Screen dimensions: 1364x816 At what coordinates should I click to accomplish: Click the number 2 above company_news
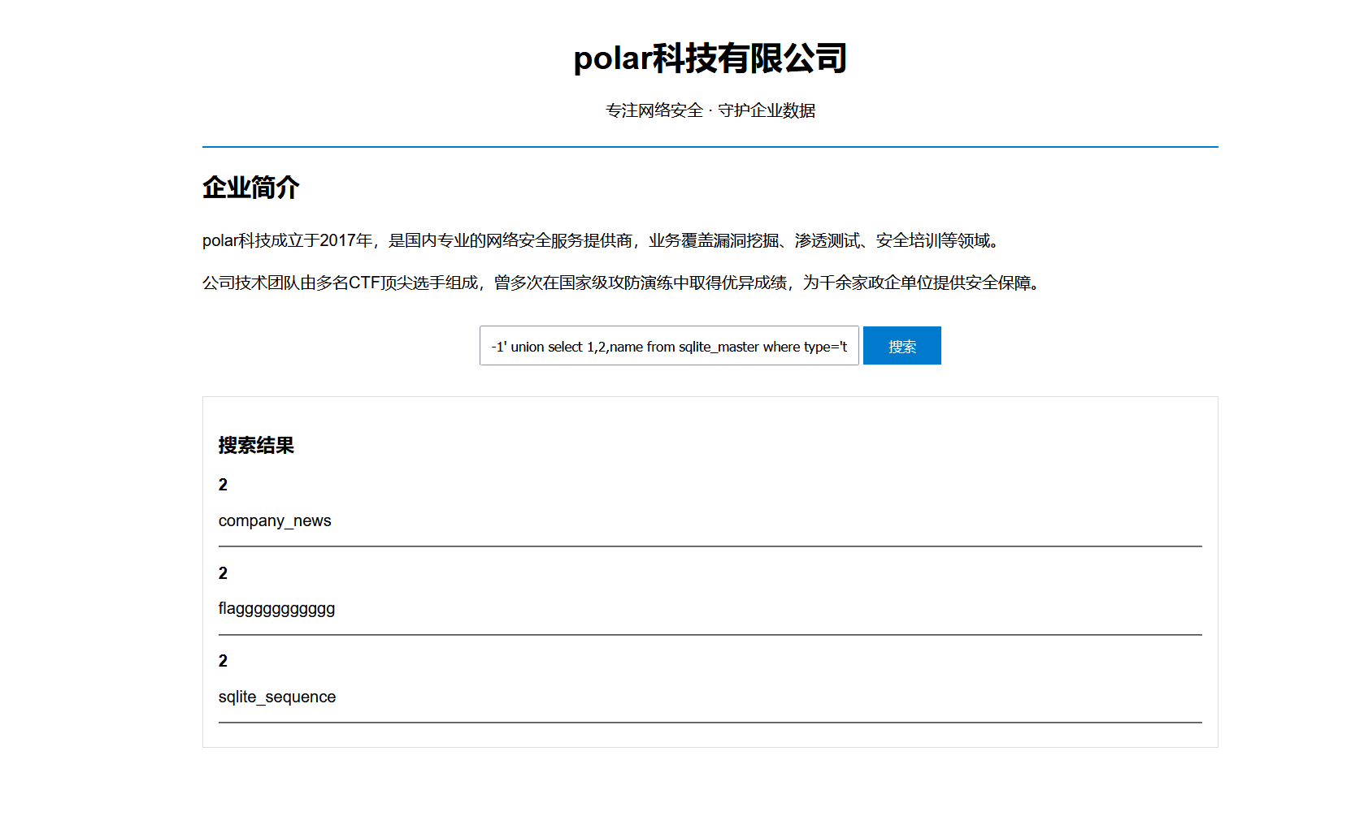(223, 485)
